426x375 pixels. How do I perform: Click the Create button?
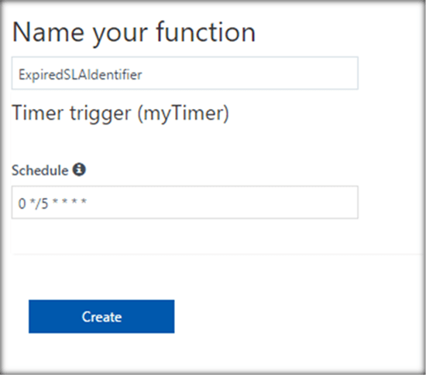(101, 316)
